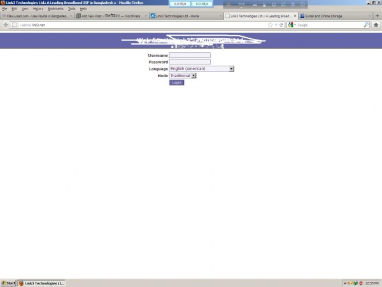The image size is (382, 287).
Task: Open the Tools menu
Action: point(71,9)
